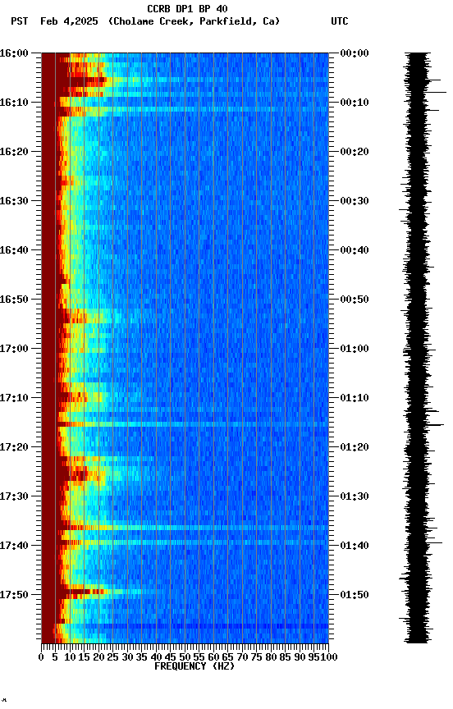
Task: Select the 17:40 PST time label
Action: click(x=14, y=546)
